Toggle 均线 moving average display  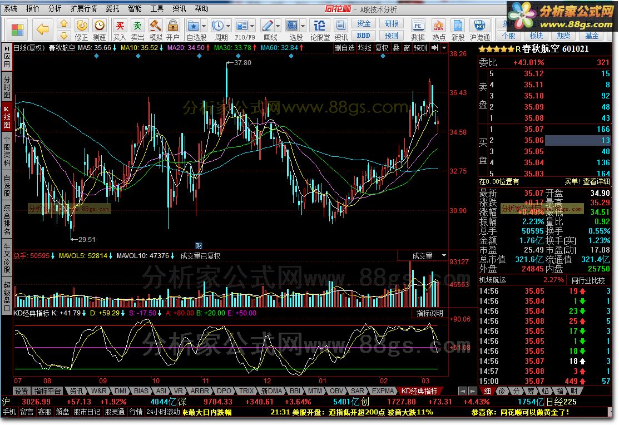pos(364,48)
